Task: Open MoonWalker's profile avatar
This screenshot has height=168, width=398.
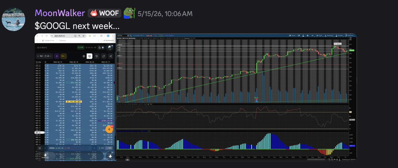Action: pyautogui.click(x=14, y=19)
